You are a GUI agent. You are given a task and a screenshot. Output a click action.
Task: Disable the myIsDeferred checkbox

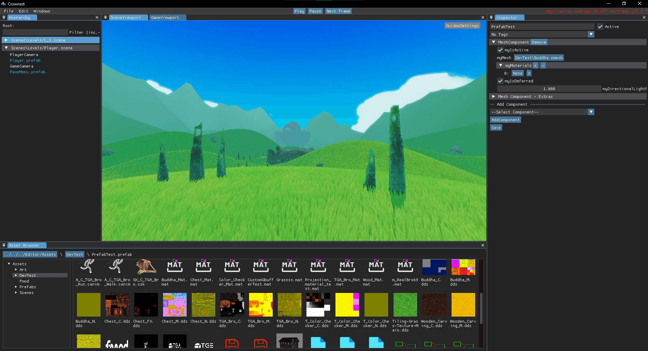(x=500, y=81)
